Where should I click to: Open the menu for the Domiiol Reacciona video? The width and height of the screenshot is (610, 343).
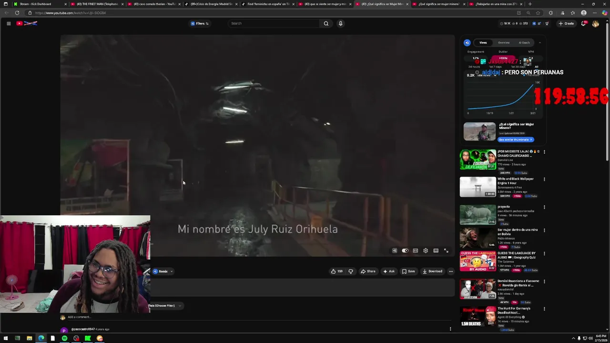pyautogui.click(x=544, y=281)
